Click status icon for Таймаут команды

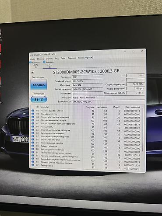coord(33,146)
